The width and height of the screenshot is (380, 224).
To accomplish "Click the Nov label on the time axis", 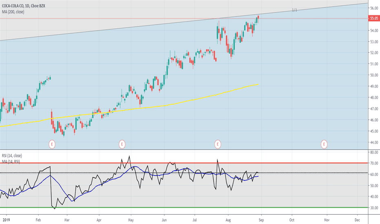I will coord(327,220).
